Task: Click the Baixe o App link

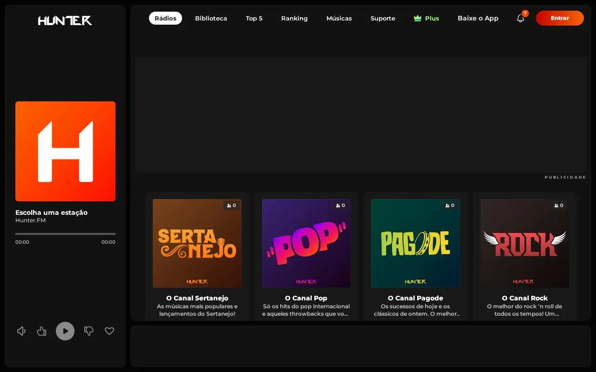Action: (478, 18)
